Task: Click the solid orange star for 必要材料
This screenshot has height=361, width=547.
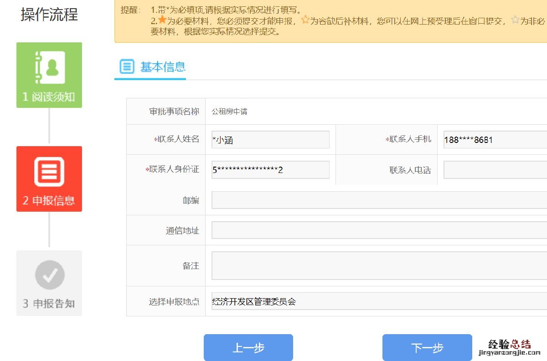Action: [162, 20]
